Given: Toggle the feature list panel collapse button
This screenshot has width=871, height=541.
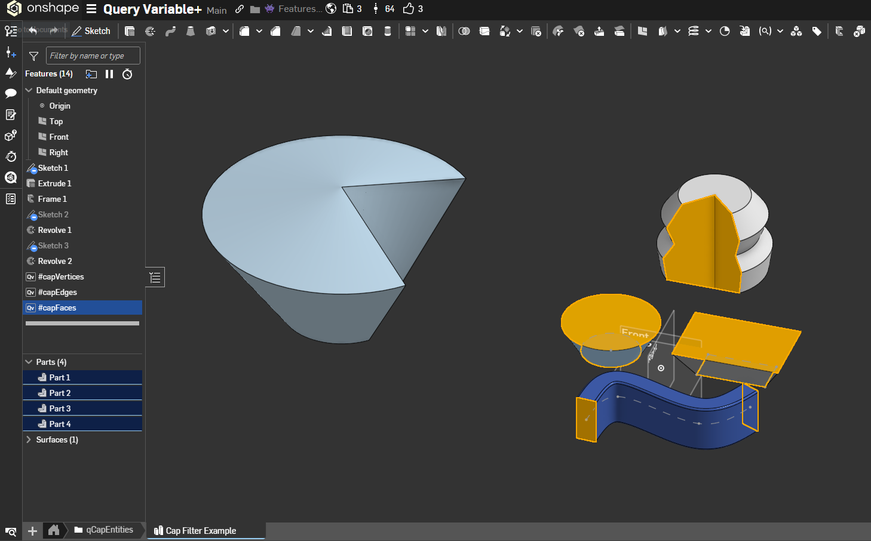Looking at the screenshot, I should click(155, 277).
